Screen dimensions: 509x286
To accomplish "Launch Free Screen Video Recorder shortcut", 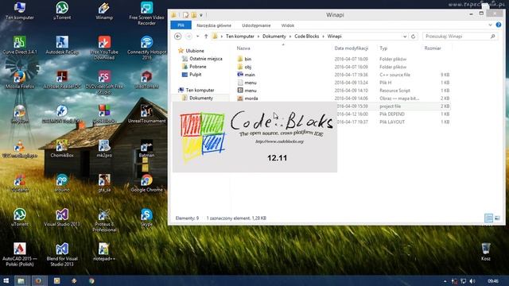I will coord(146,14).
